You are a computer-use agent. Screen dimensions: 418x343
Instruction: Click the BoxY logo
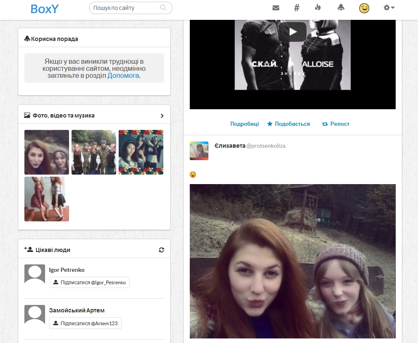point(45,9)
